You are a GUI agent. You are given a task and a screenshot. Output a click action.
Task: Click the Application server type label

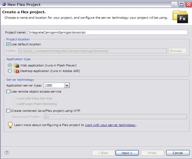coord(24,86)
